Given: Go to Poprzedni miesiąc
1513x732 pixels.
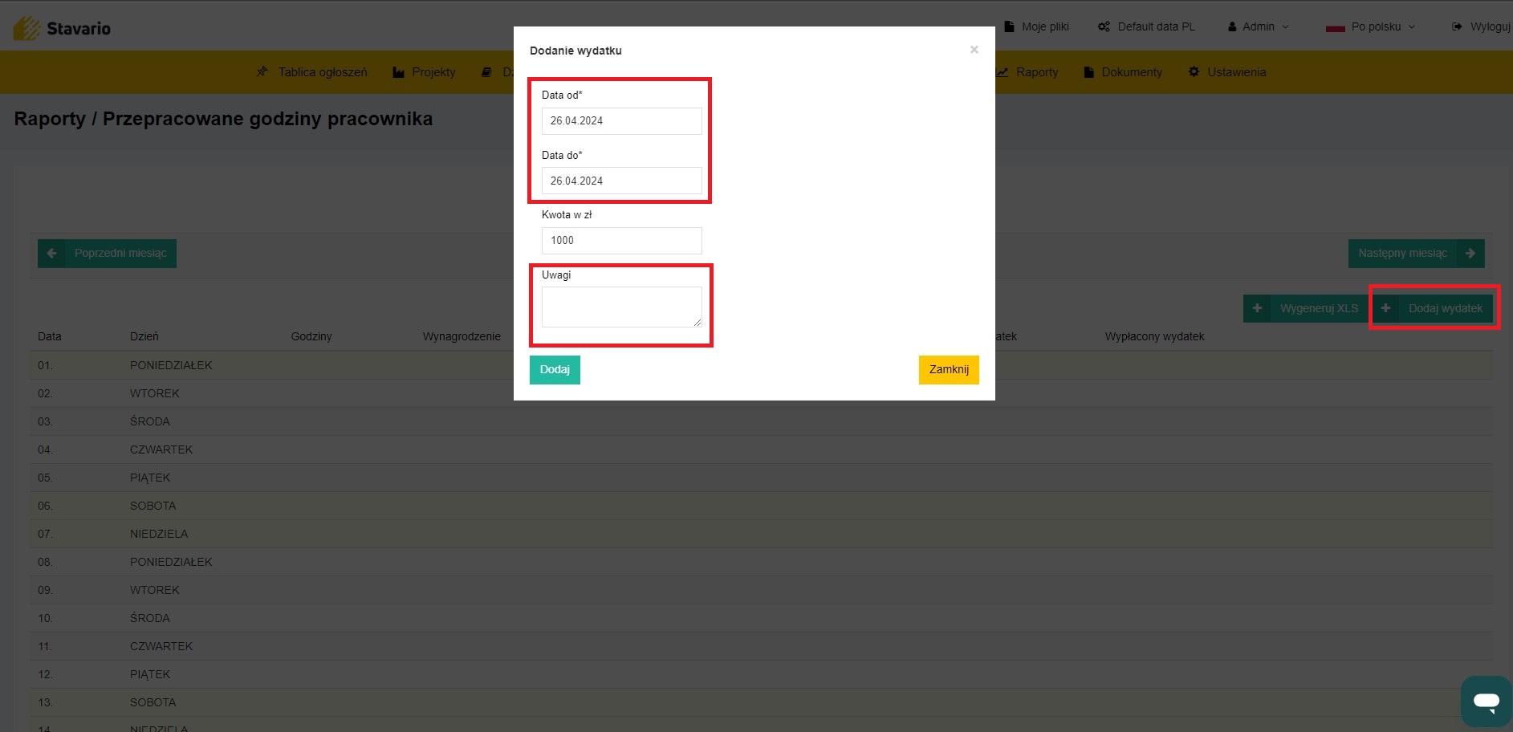Looking at the screenshot, I should 107,254.
